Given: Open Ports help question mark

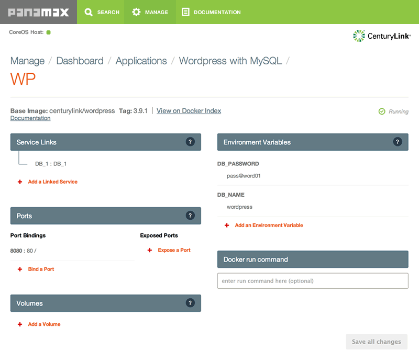Looking at the screenshot, I should [x=190, y=216].
